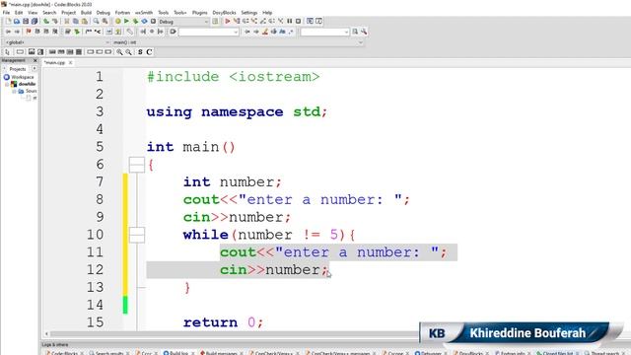Image resolution: width=631 pixels, height=355 pixels.
Task: Collapse the dowhile project tree node
Action: click(x=7, y=84)
